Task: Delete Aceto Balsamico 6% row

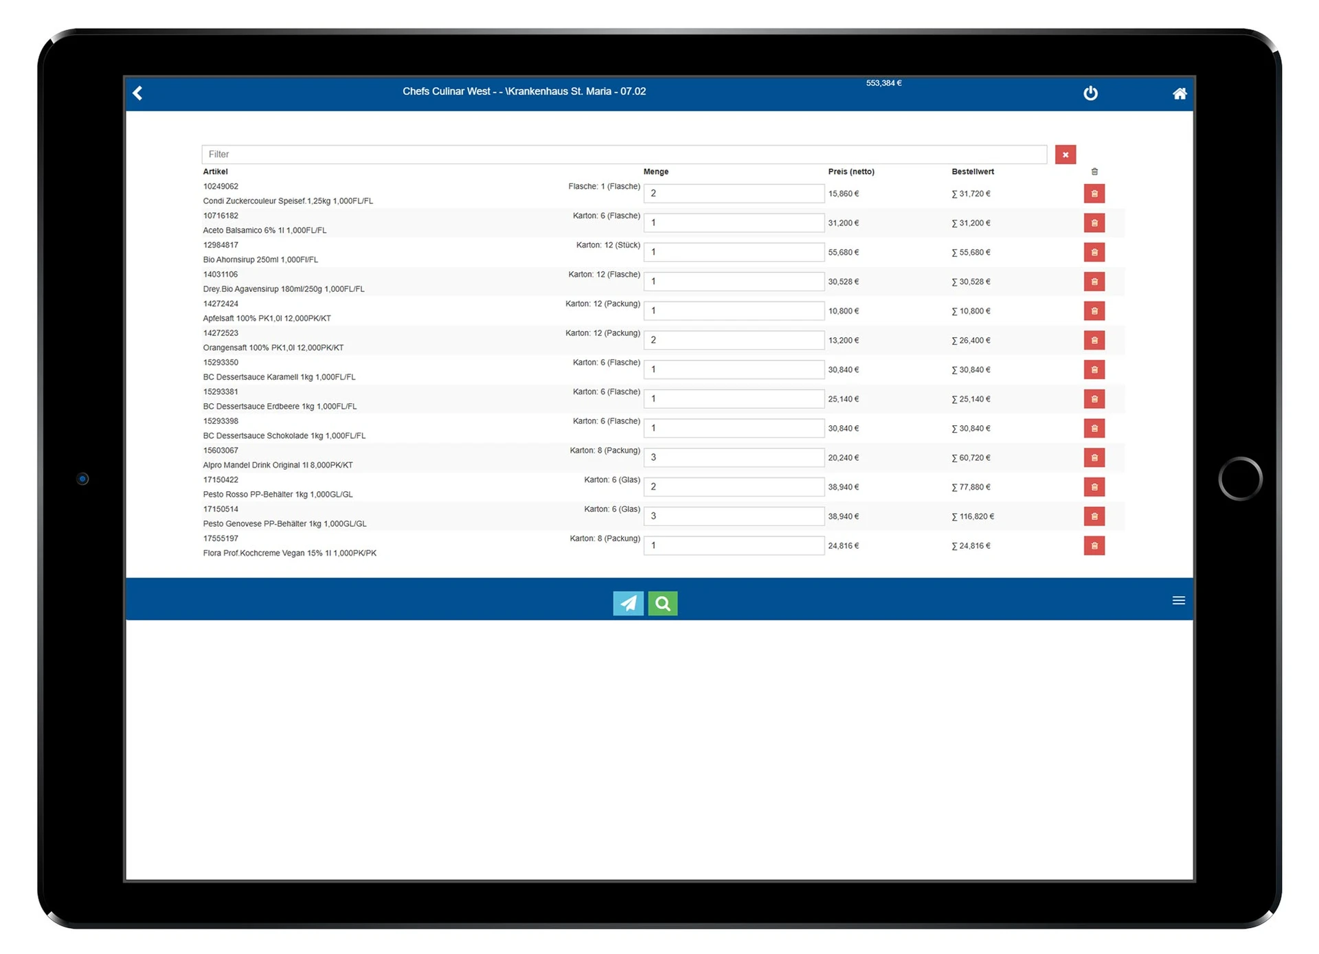Action: click(x=1094, y=223)
